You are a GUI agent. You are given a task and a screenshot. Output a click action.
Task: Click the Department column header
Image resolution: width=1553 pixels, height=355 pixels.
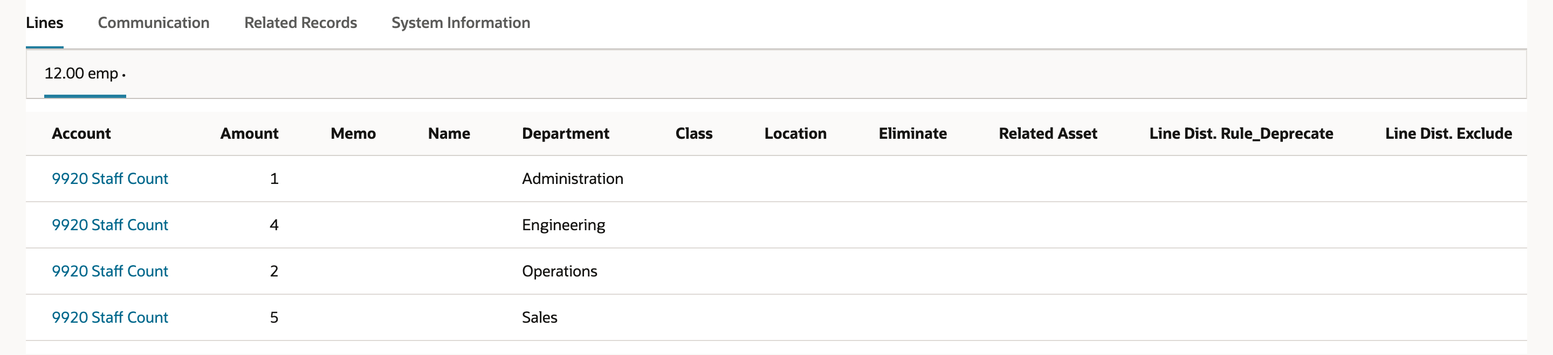click(566, 133)
